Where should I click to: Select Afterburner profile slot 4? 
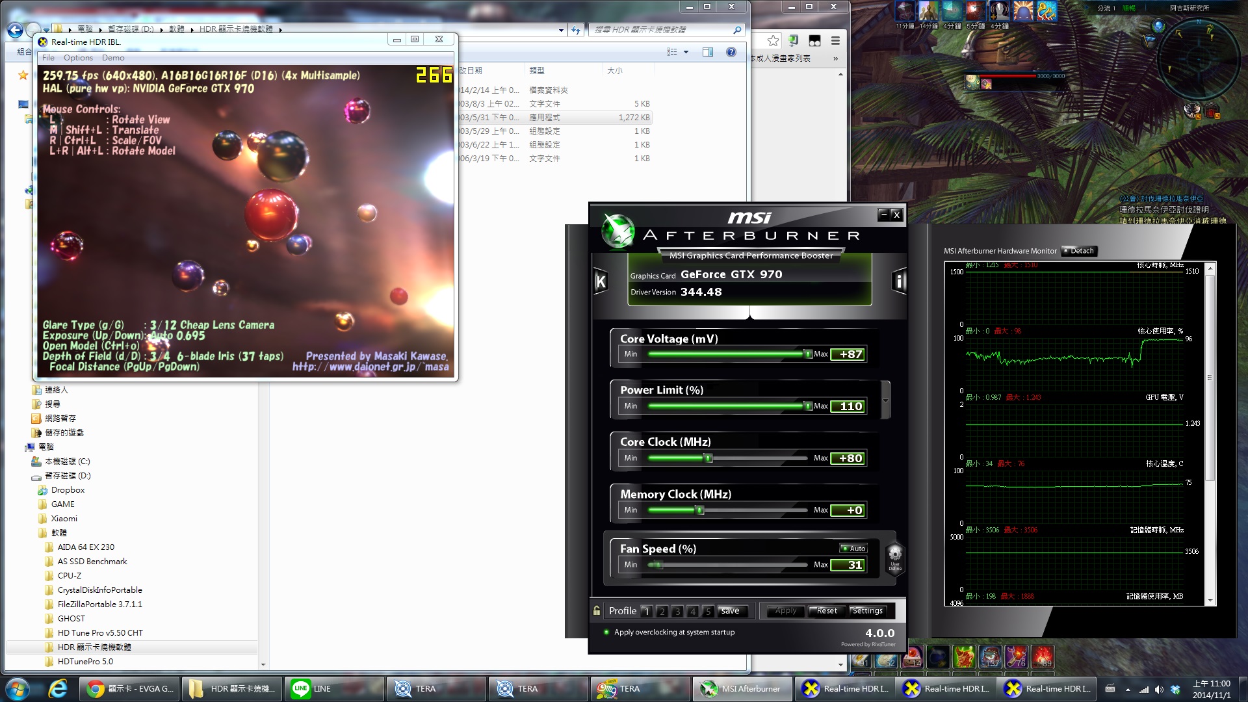pos(693,612)
